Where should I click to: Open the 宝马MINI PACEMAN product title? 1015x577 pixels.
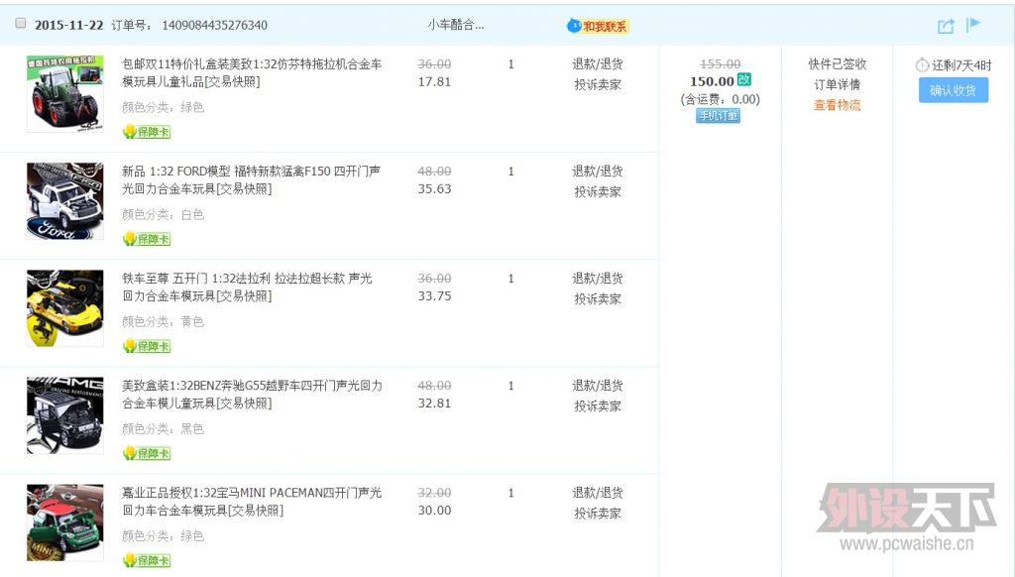click(x=252, y=502)
